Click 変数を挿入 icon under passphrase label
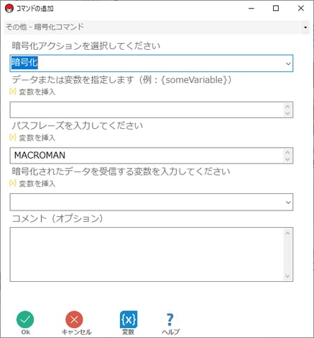Image resolution: width=314 pixels, height=338 pixels. [12, 138]
